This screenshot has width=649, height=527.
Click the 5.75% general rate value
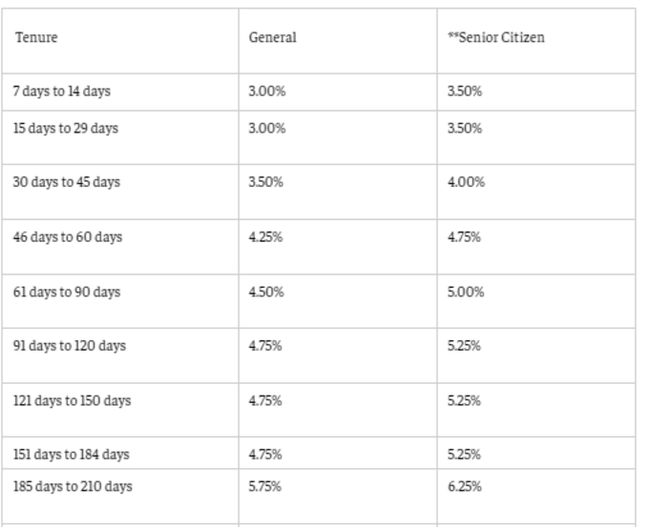pos(265,486)
